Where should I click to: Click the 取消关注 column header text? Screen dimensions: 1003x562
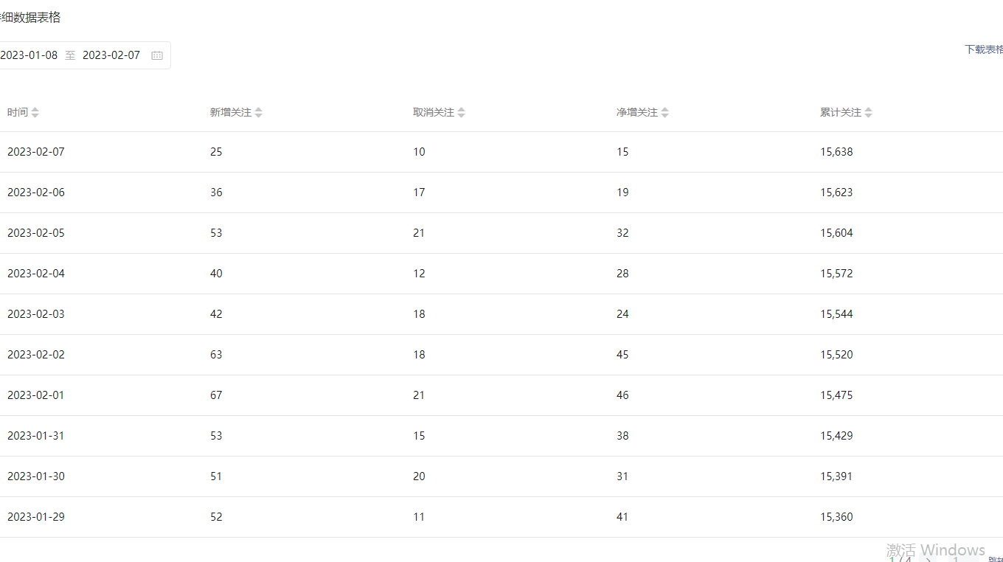(x=433, y=113)
